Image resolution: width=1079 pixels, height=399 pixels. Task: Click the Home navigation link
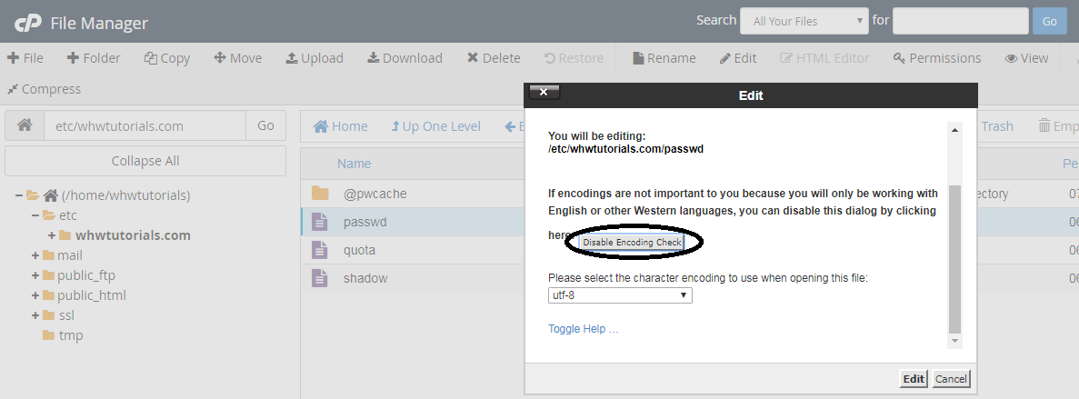pos(341,126)
